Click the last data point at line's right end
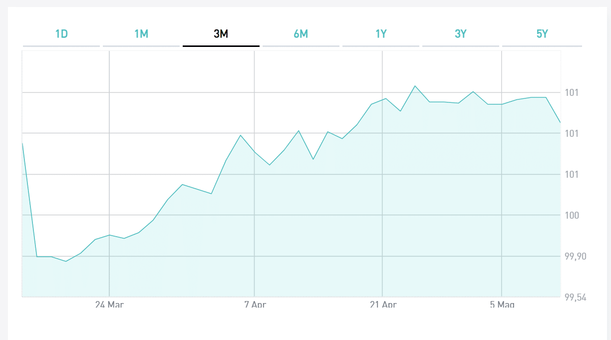 pos(561,122)
